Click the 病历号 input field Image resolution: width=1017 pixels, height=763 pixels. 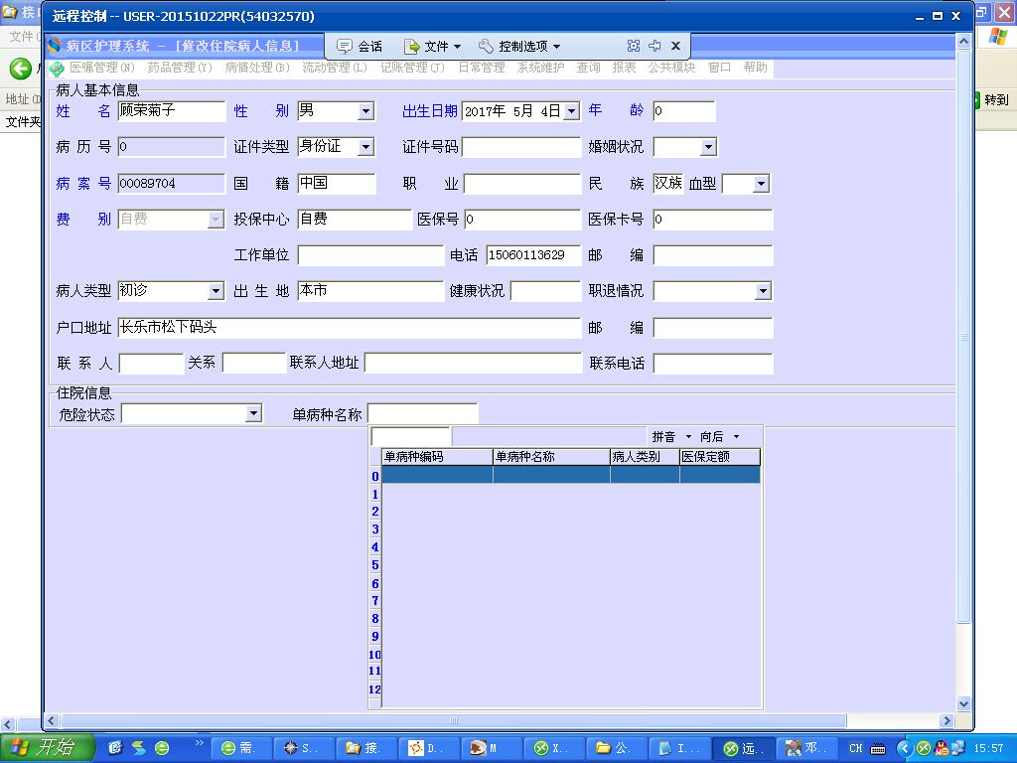pos(172,147)
